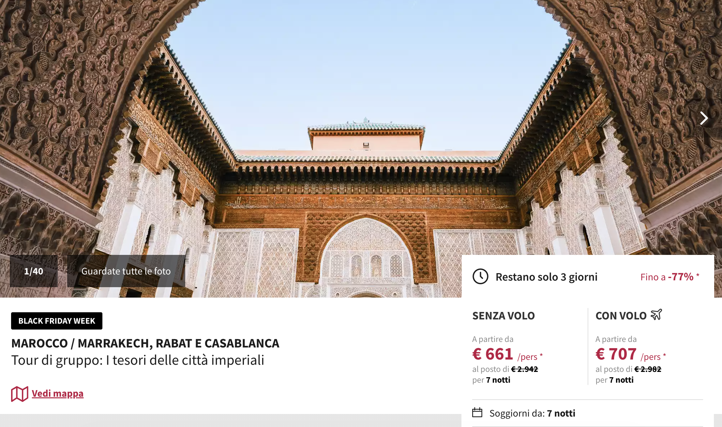Open the Vedi mappa link

(58, 393)
